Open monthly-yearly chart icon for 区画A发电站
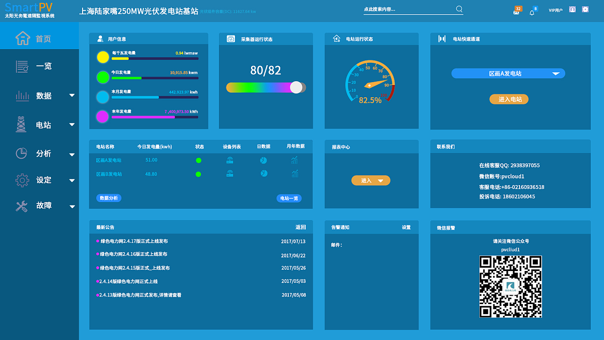 [x=295, y=160]
